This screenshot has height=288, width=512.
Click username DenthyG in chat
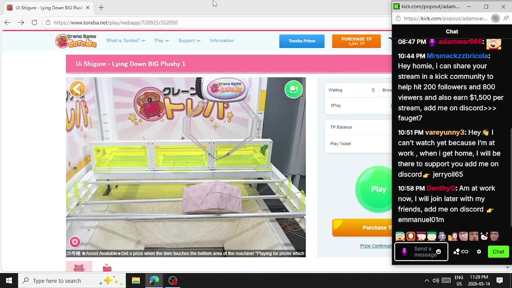[441, 188]
